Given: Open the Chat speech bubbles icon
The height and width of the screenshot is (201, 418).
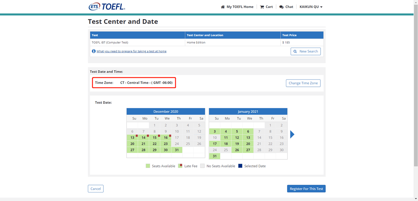Looking at the screenshot, I should 281,7.
